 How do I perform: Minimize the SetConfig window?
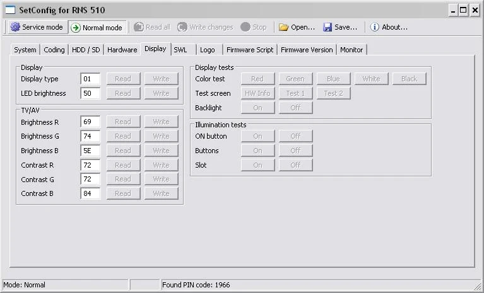click(x=453, y=11)
